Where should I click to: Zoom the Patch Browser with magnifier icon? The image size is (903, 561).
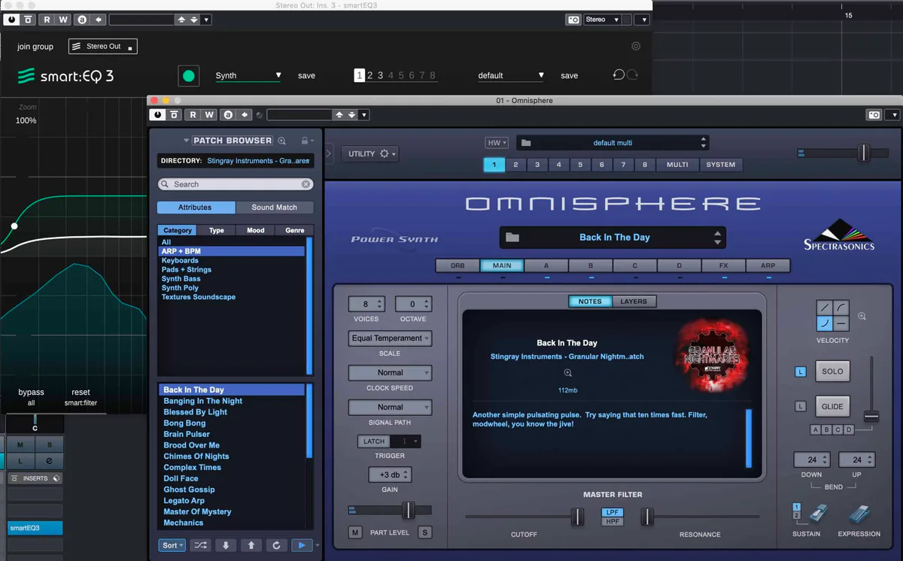(282, 141)
